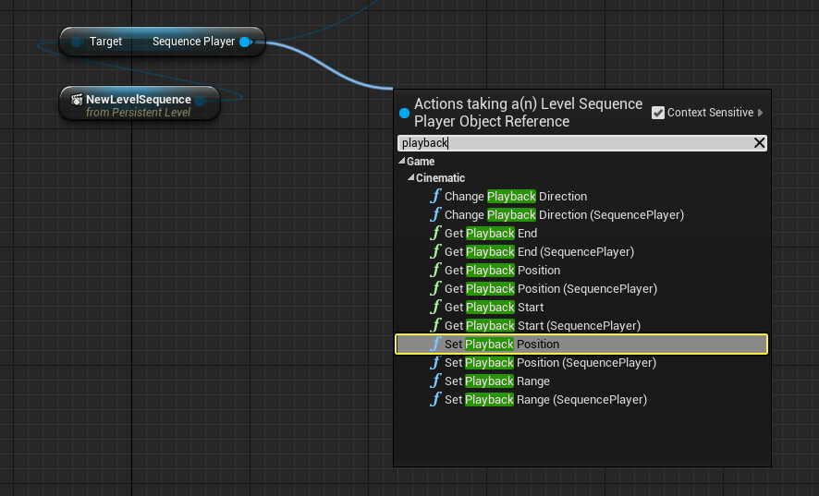Click function icon beside Get Playback Start
The image size is (819, 496).
tap(435, 308)
